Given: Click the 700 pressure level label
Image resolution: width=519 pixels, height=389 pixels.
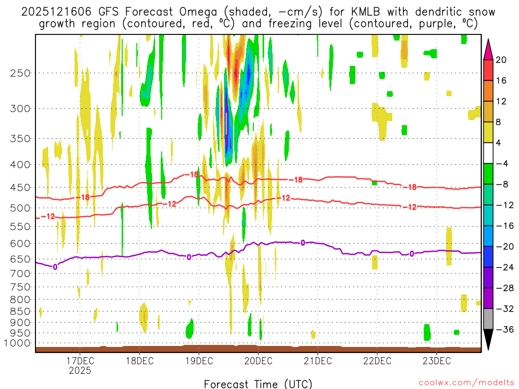Looking at the screenshot, I should click(20, 273).
